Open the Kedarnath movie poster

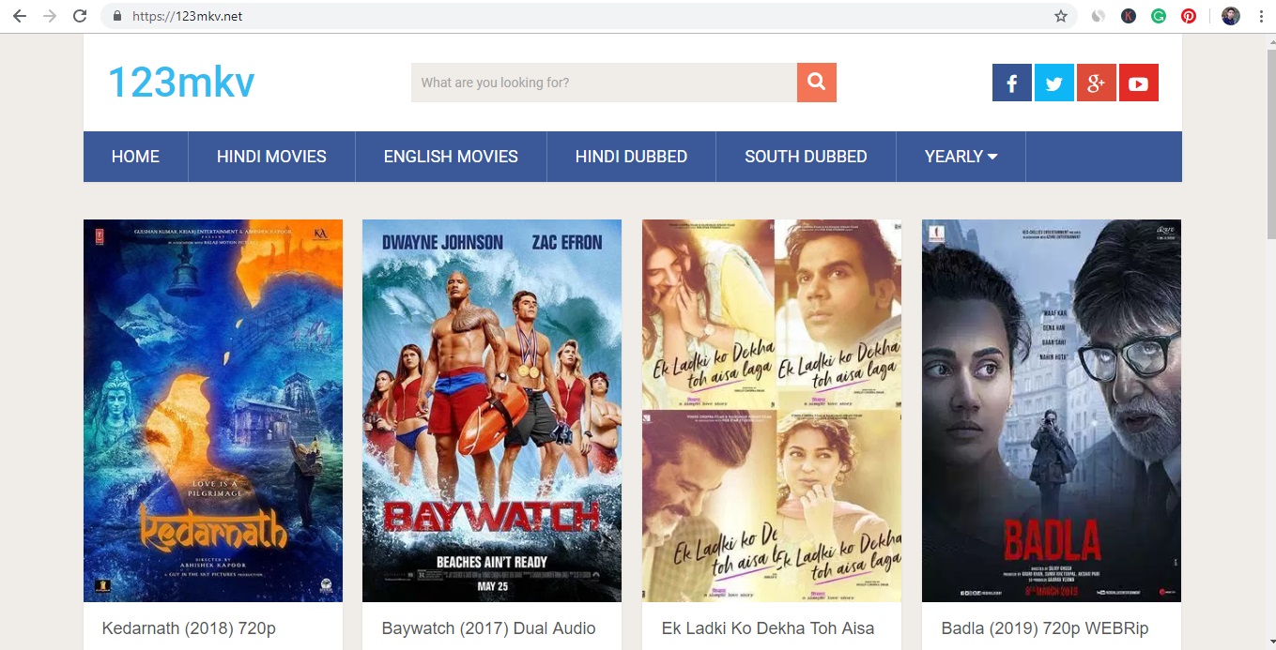tap(213, 411)
